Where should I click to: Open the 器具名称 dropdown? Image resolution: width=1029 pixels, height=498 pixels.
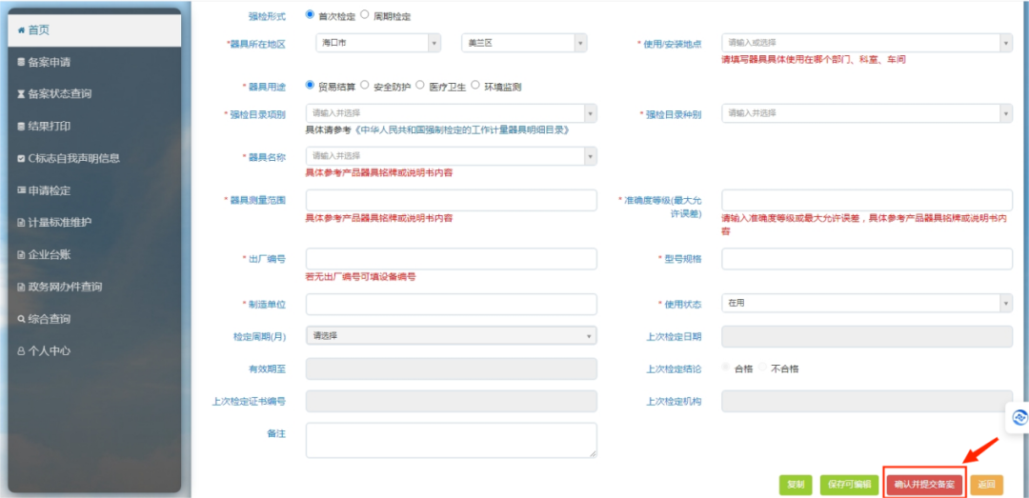click(452, 156)
